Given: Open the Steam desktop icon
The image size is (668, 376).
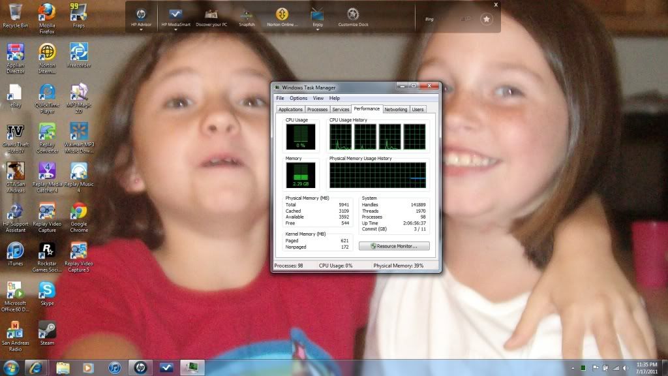Looking at the screenshot, I should pyautogui.click(x=47, y=330).
